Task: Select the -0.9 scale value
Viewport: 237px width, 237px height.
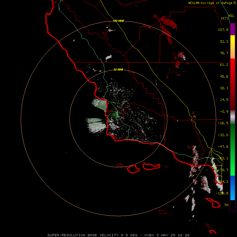Action: [x=224, y=112]
